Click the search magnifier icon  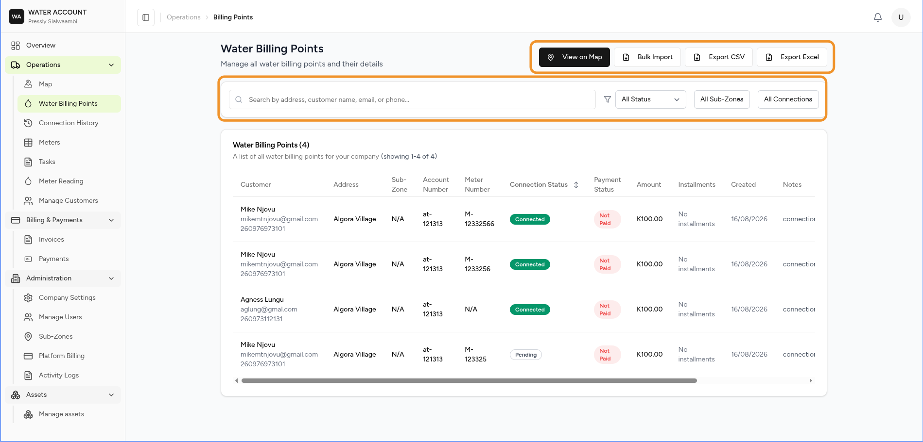(239, 99)
